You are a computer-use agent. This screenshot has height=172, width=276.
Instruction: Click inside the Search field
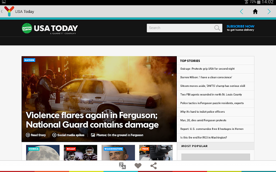[185, 28]
